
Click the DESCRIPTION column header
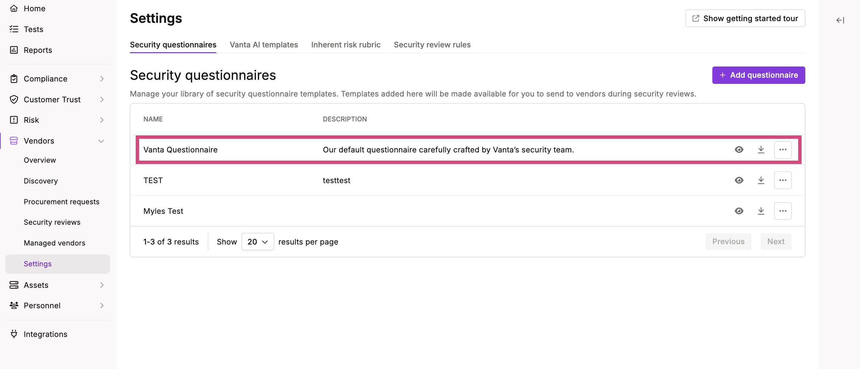345,119
